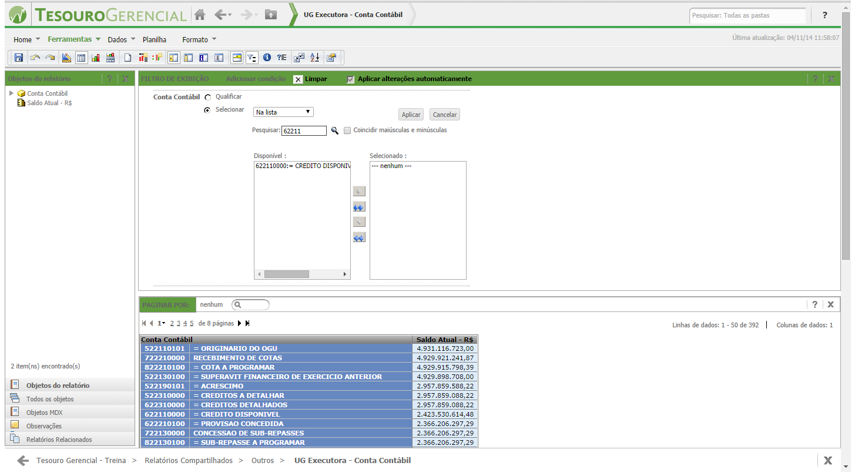Click the Outros breadcrumb link
This screenshot has width=855, height=476.
(262, 461)
